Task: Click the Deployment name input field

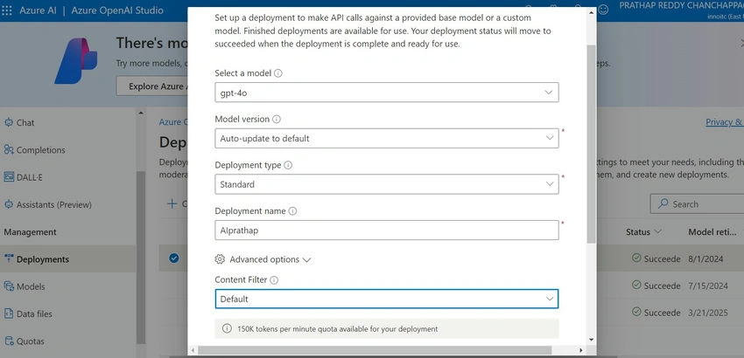Action: click(386, 231)
